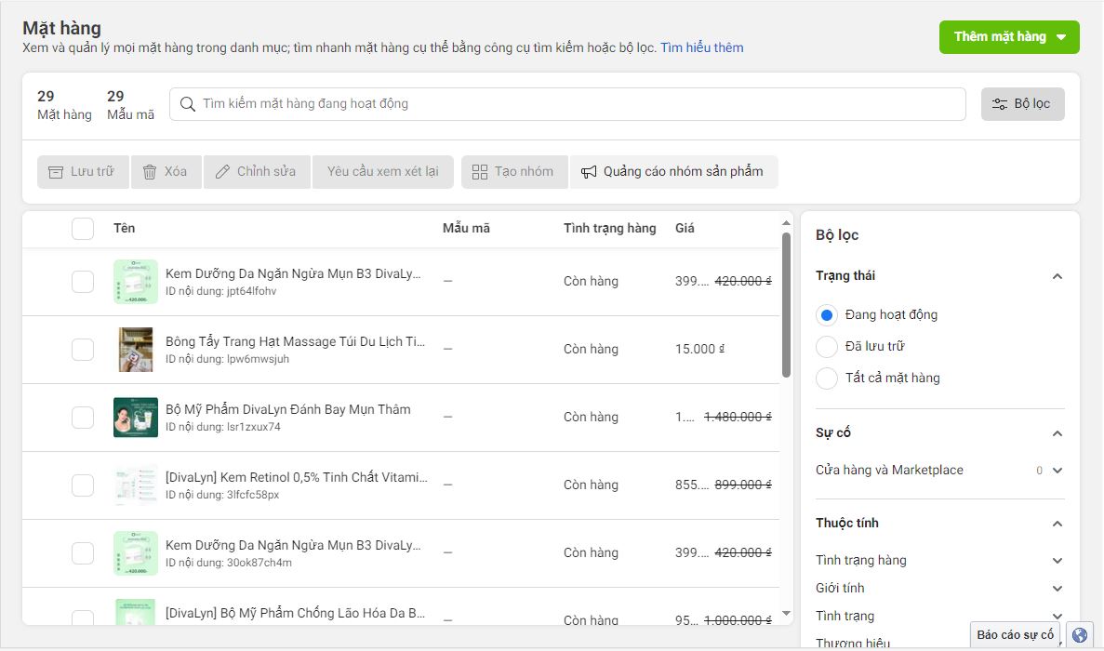Open the Bộ lọc filter button
The width and height of the screenshot is (1104, 651).
click(1022, 104)
